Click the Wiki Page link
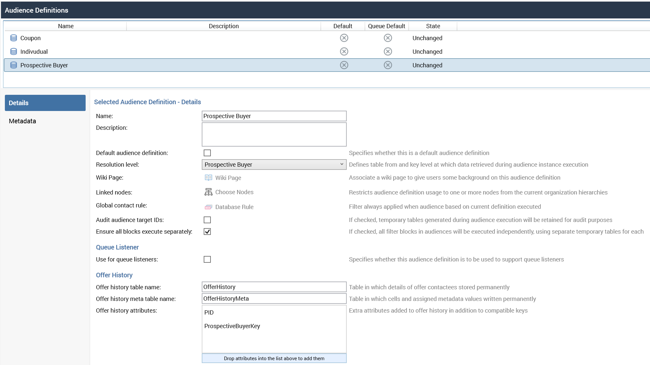650x365 pixels. [x=228, y=178]
